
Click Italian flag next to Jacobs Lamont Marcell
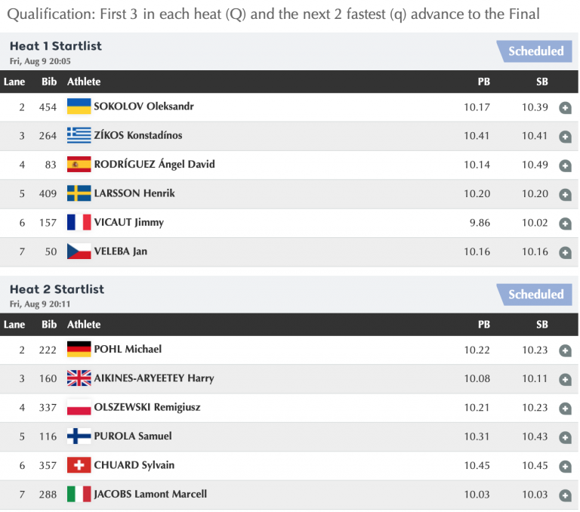[x=79, y=494]
